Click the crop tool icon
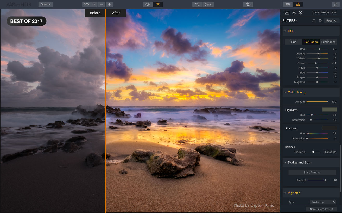 248,4
